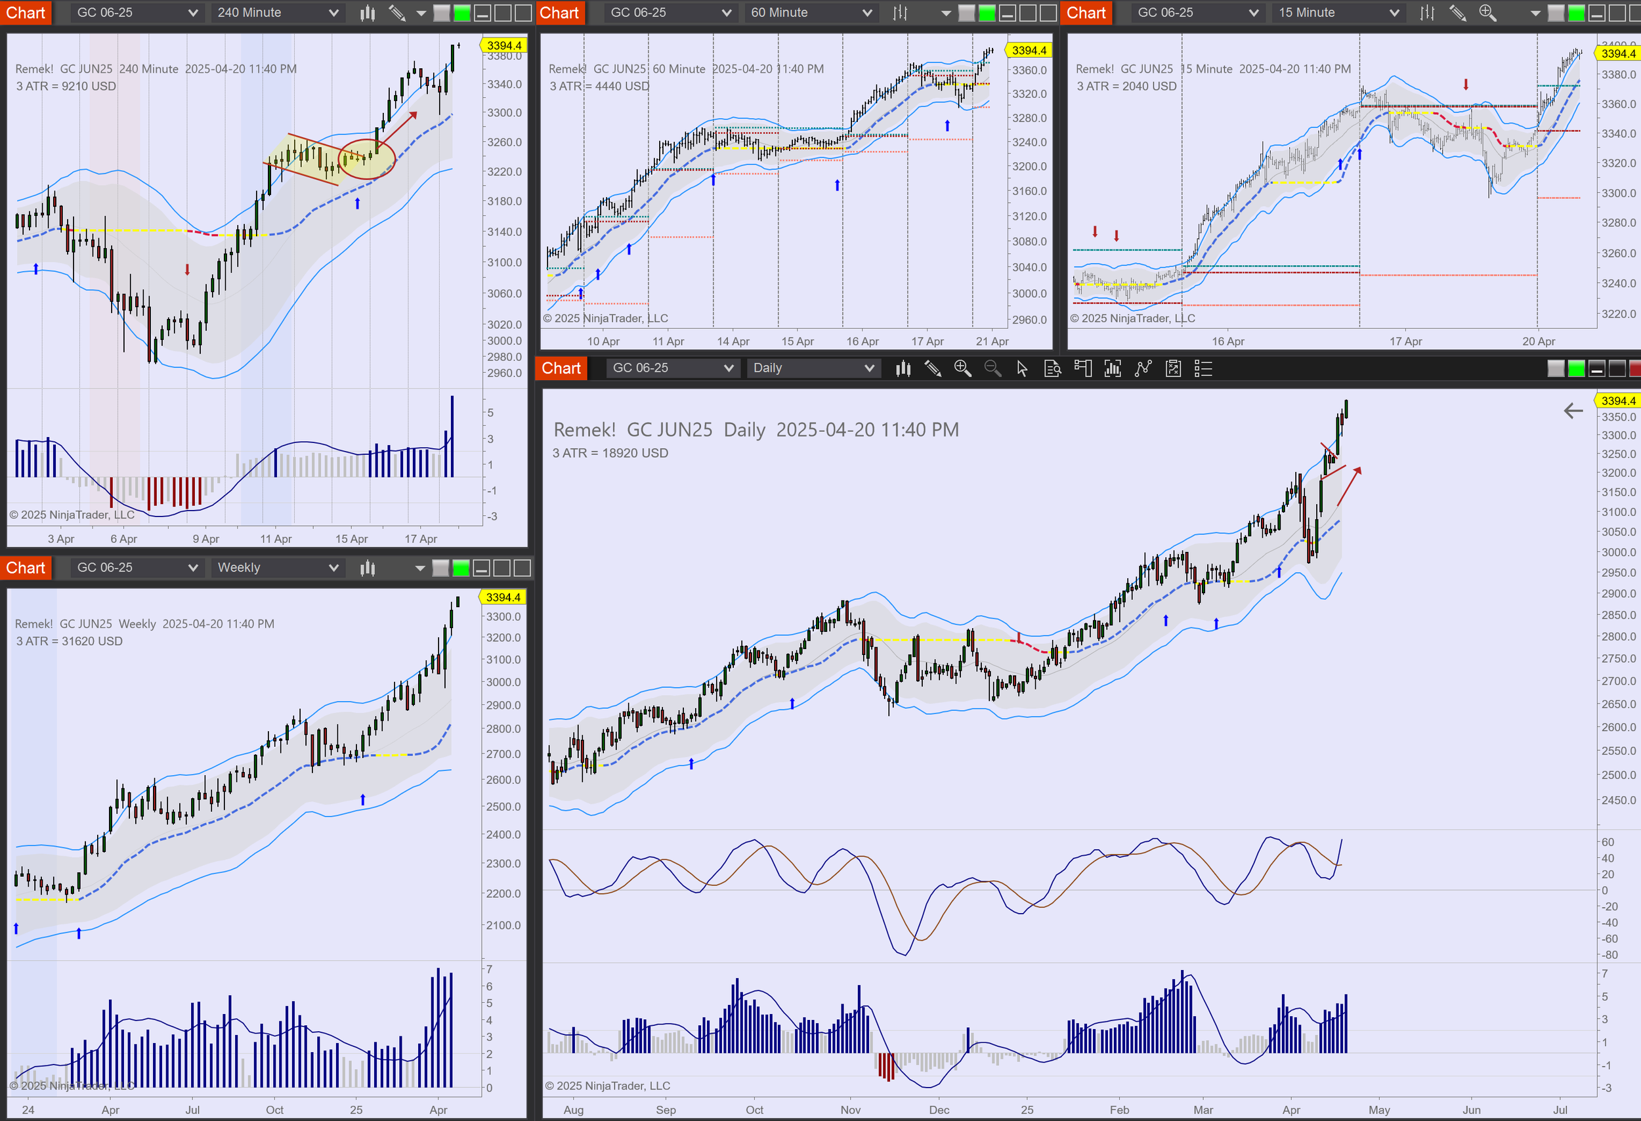Toggle green link button in 60 Minute chart

tap(987, 12)
